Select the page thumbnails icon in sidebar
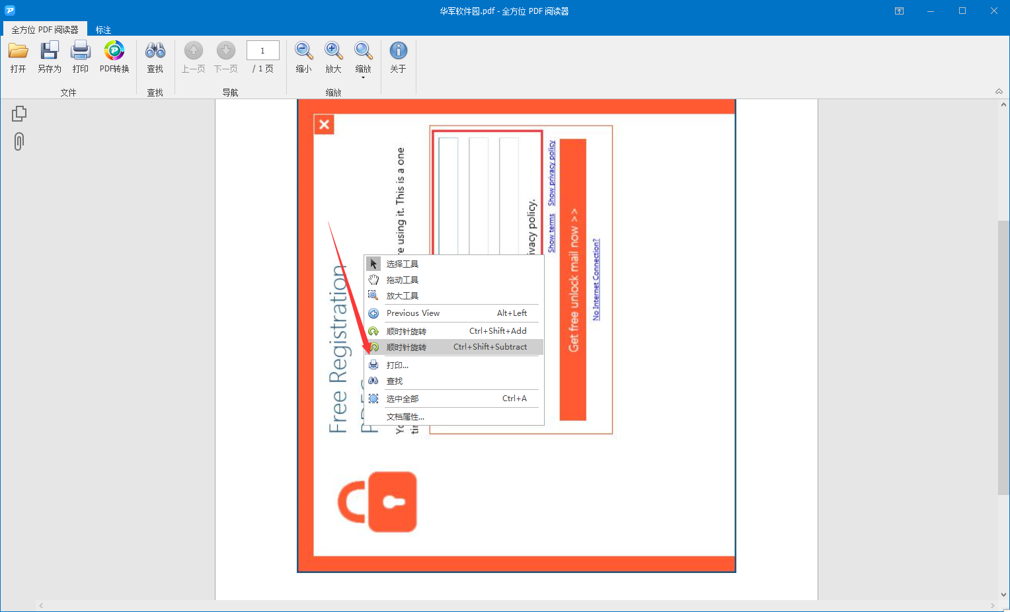The width and height of the screenshot is (1010, 612). [x=19, y=112]
